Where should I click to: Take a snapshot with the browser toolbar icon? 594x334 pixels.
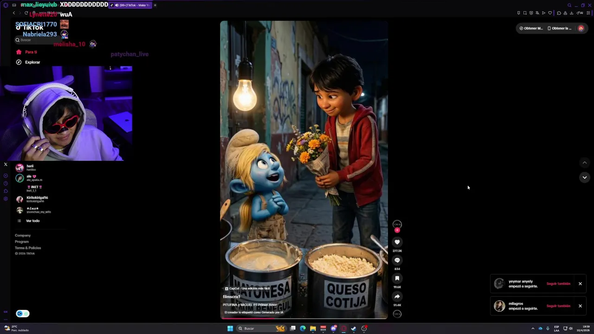(x=525, y=13)
